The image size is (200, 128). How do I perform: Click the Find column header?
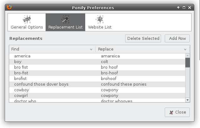50,49
